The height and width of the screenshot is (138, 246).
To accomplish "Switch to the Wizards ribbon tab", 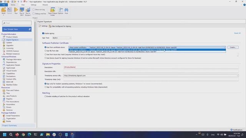I will coord(45,5).
